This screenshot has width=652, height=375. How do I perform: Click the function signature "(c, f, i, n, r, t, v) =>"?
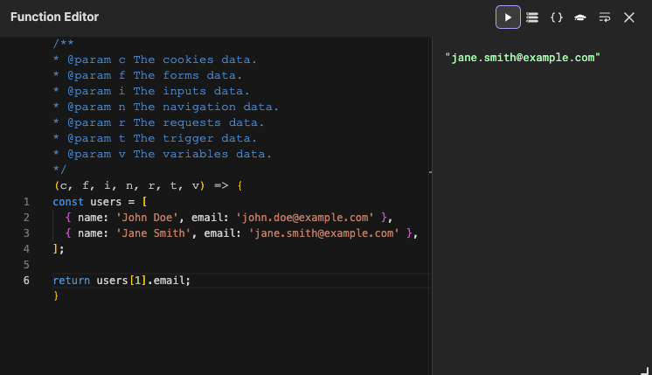[142, 186]
